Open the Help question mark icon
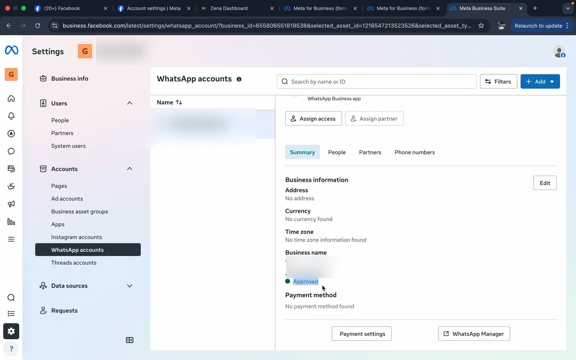Image resolution: width=576 pixels, height=360 pixels. point(11,349)
